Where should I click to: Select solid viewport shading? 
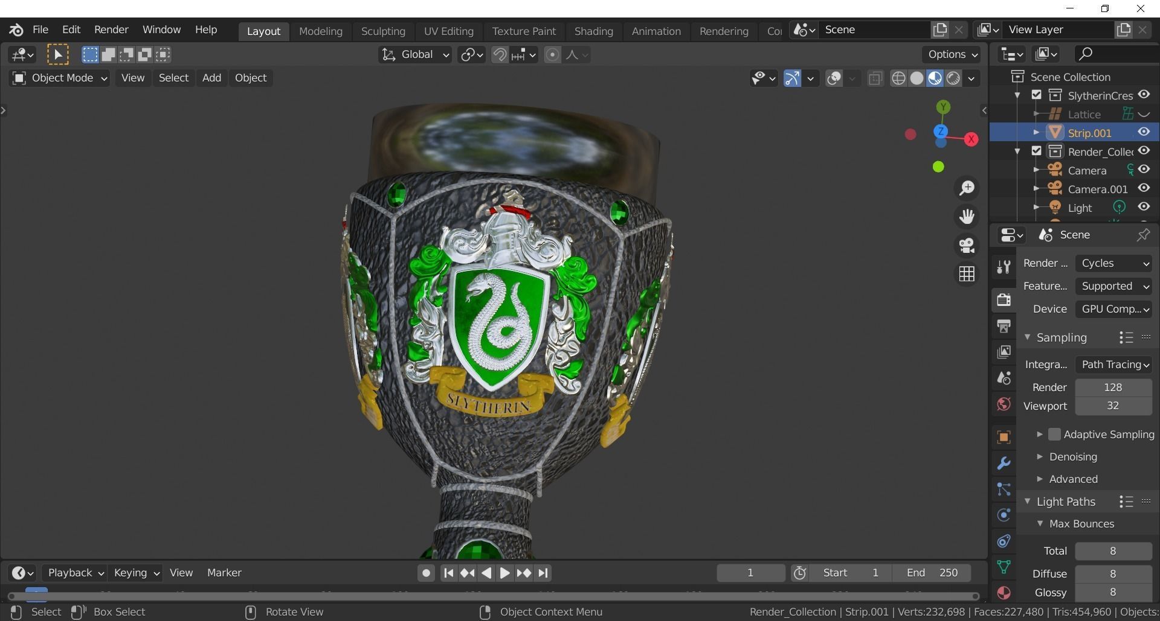click(x=917, y=78)
